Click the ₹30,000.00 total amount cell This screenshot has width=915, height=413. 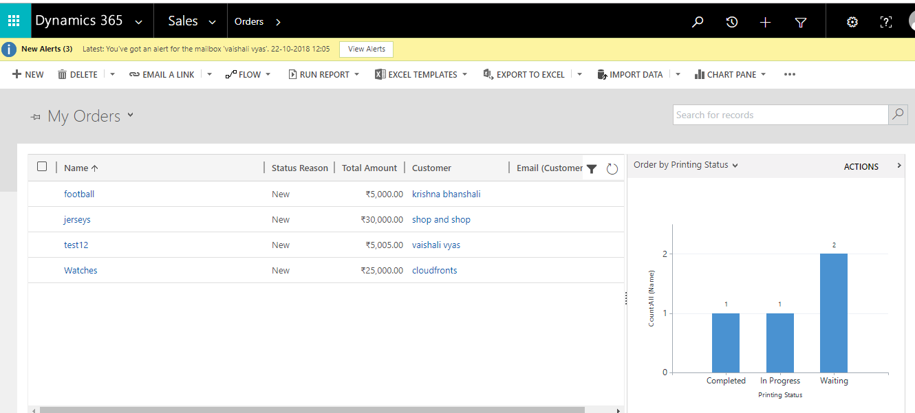[382, 219]
